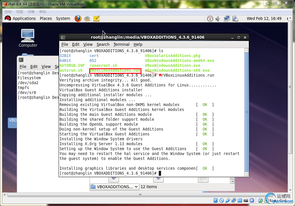
Task: Click the VM keyboard capture indicator beside 'Right Ctrl'
Action: click(266, 200)
